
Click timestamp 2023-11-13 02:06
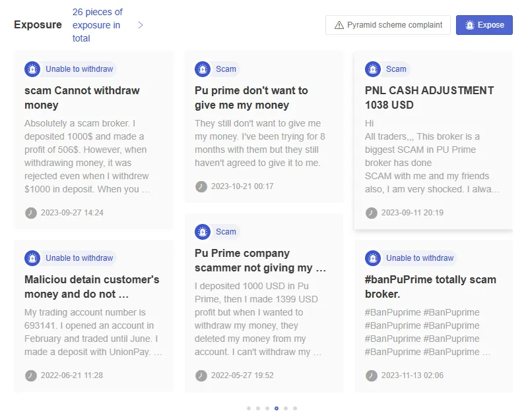click(x=412, y=375)
